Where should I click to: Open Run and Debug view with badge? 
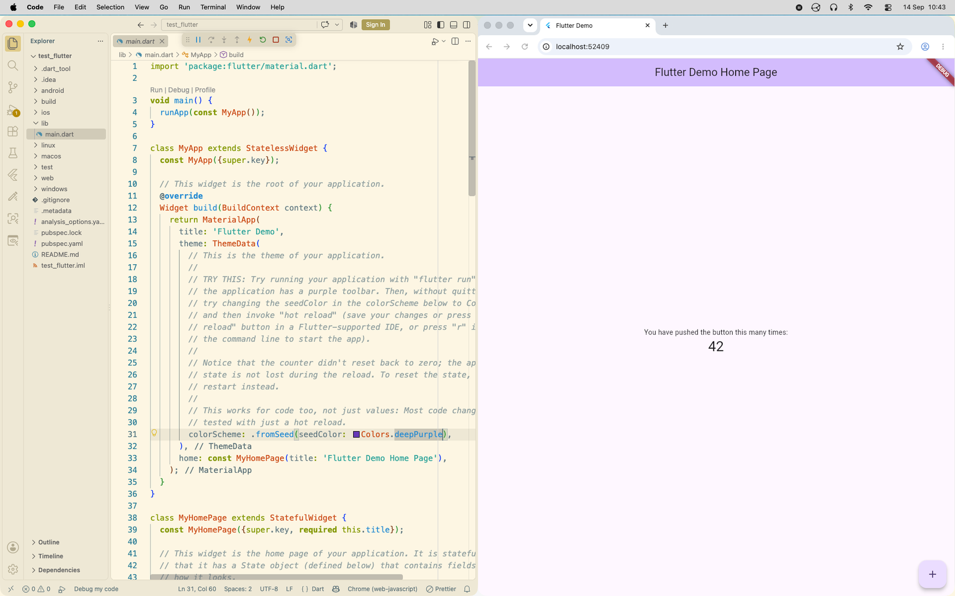point(13,109)
